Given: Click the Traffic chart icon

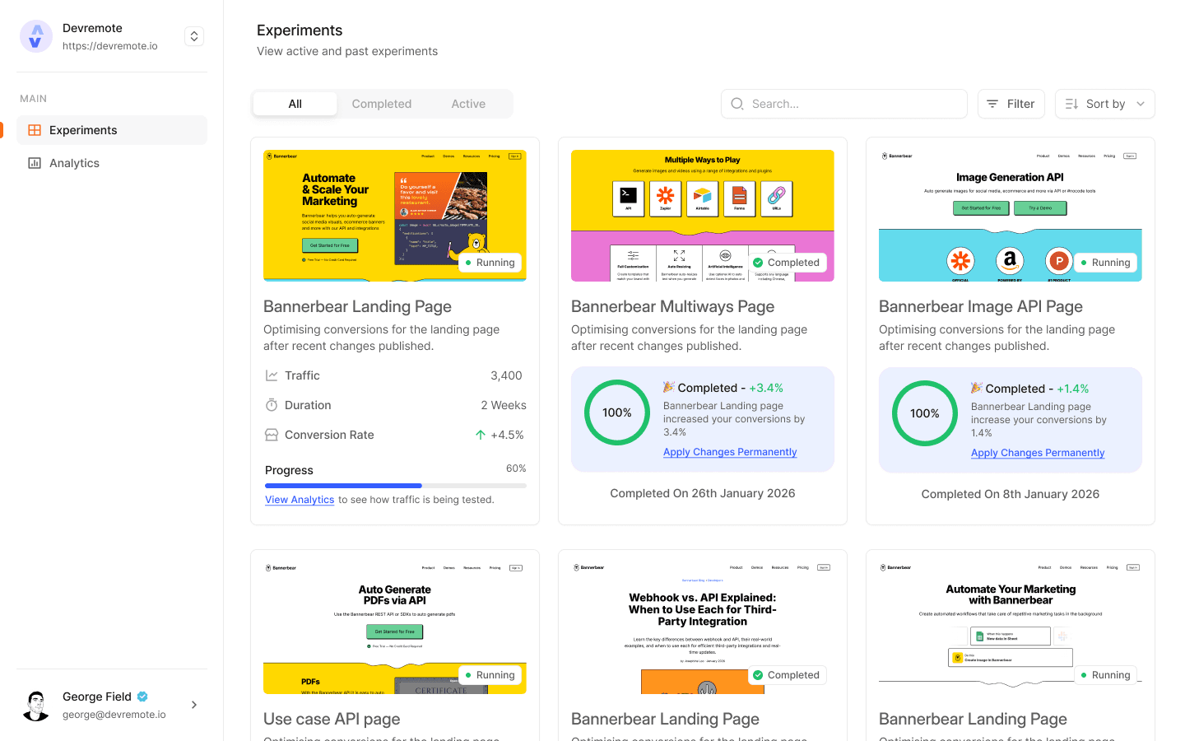Looking at the screenshot, I should (x=271, y=375).
